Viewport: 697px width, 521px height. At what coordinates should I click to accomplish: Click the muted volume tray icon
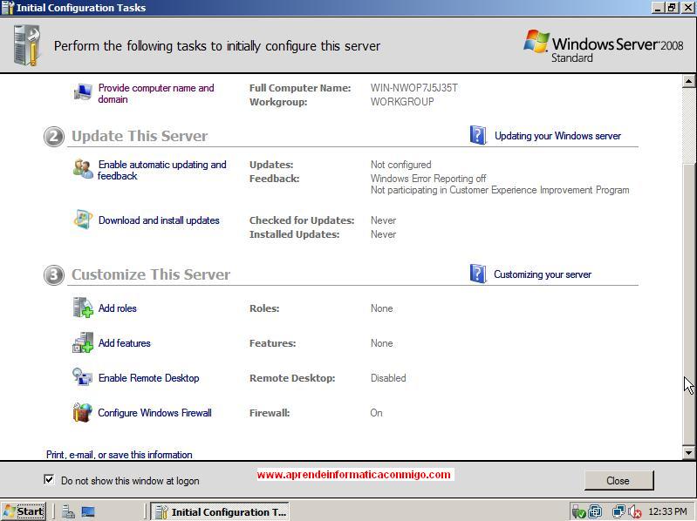pyautogui.click(x=635, y=511)
